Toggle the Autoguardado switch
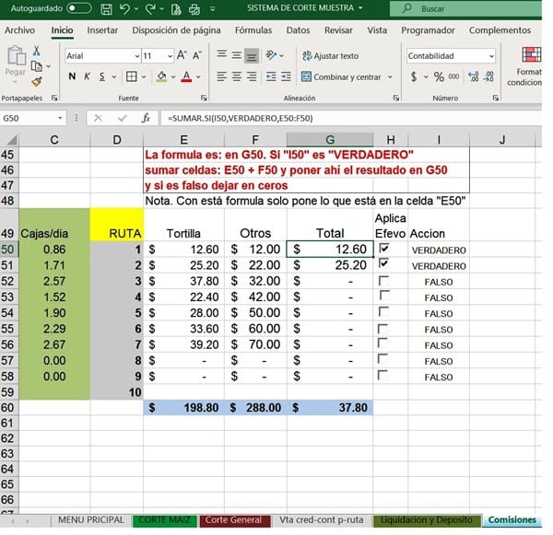 coord(79,8)
